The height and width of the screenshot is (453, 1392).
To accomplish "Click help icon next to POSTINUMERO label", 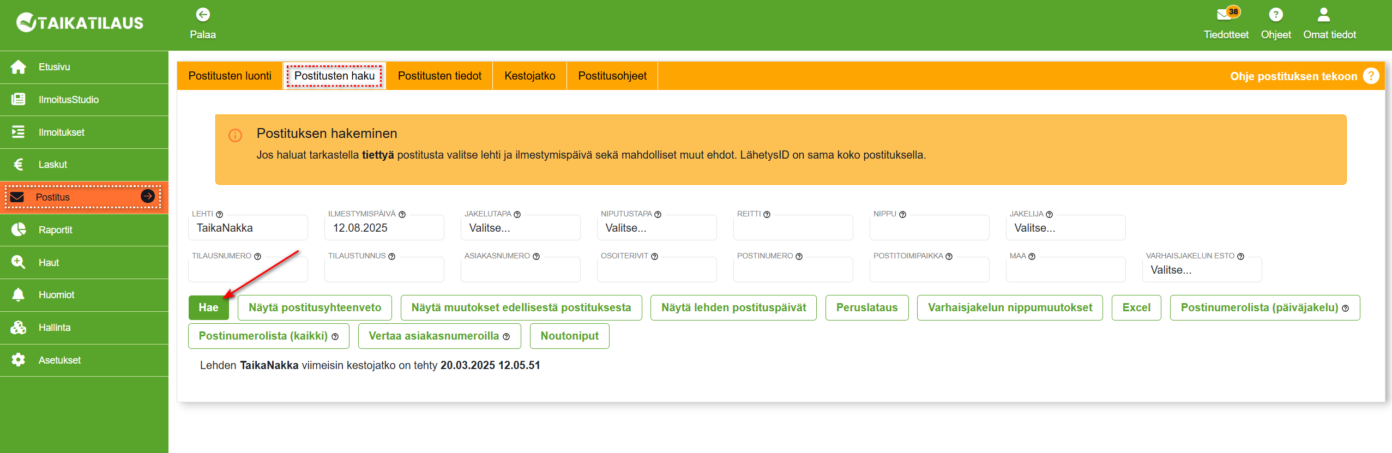I will (799, 256).
